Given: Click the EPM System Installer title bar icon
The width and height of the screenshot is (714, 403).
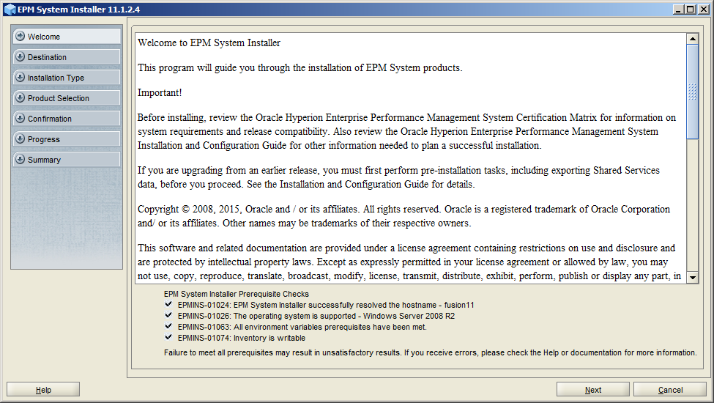Looking at the screenshot, I should pyautogui.click(x=10, y=9).
